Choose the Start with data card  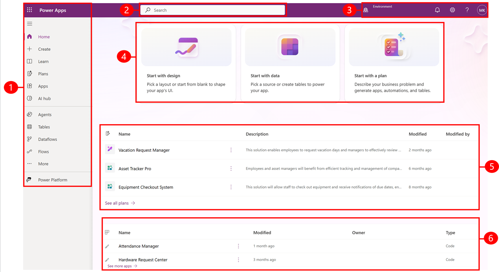click(290, 63)
